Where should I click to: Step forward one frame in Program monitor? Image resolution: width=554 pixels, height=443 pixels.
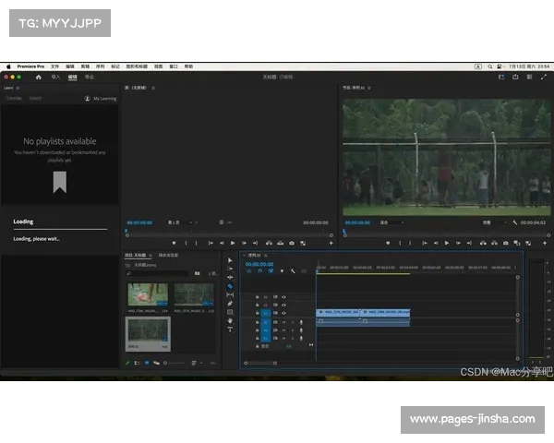point(458,243)
